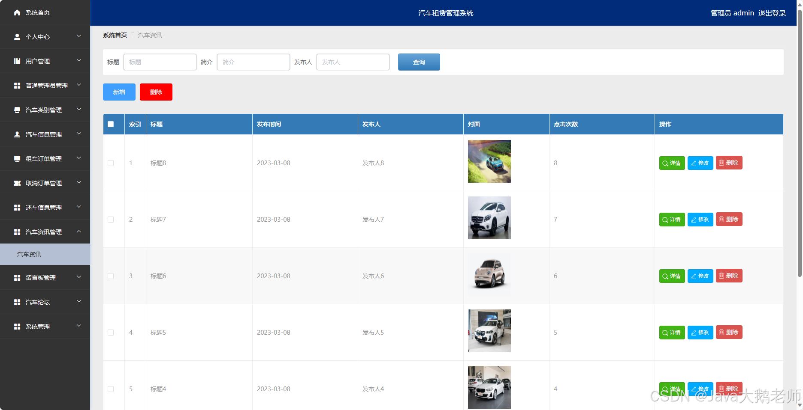The image size is (803, 410).
Task: Click the ticket icon for 取消订单管理
Action: click(17, 183)
